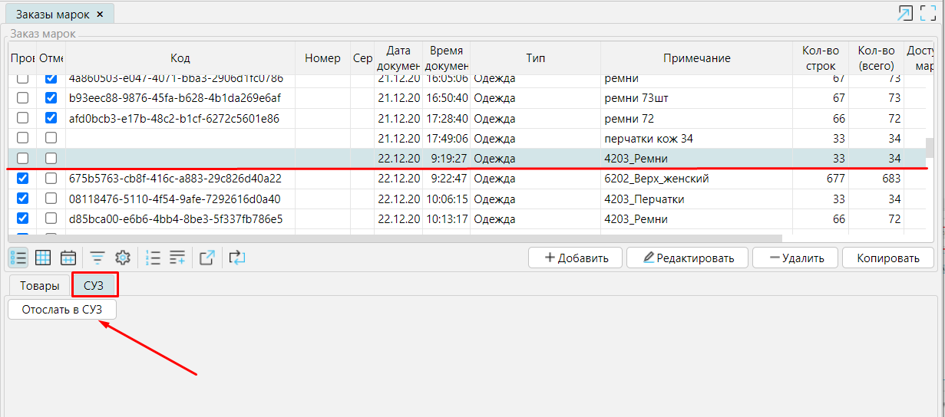This screenshot has width=945, height=417.
Task: Click the numbered list icon
Action: [153, 258]
